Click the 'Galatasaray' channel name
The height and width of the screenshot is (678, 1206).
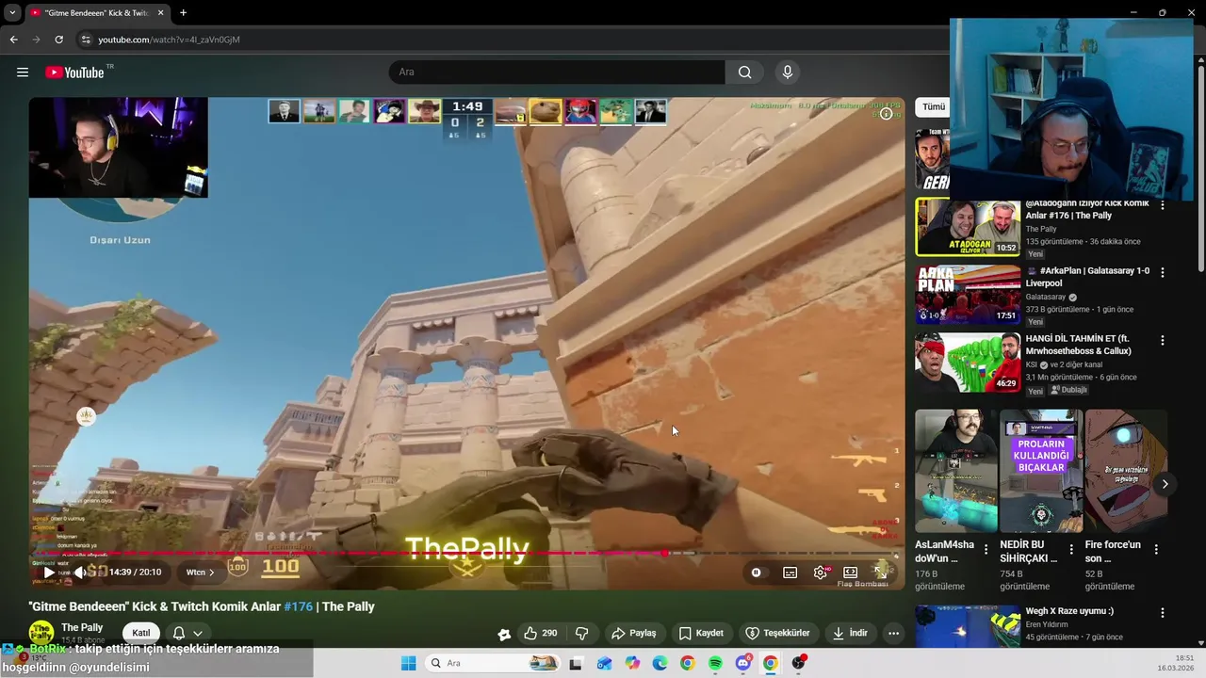pyautogui.click(x=1046, y=297)
